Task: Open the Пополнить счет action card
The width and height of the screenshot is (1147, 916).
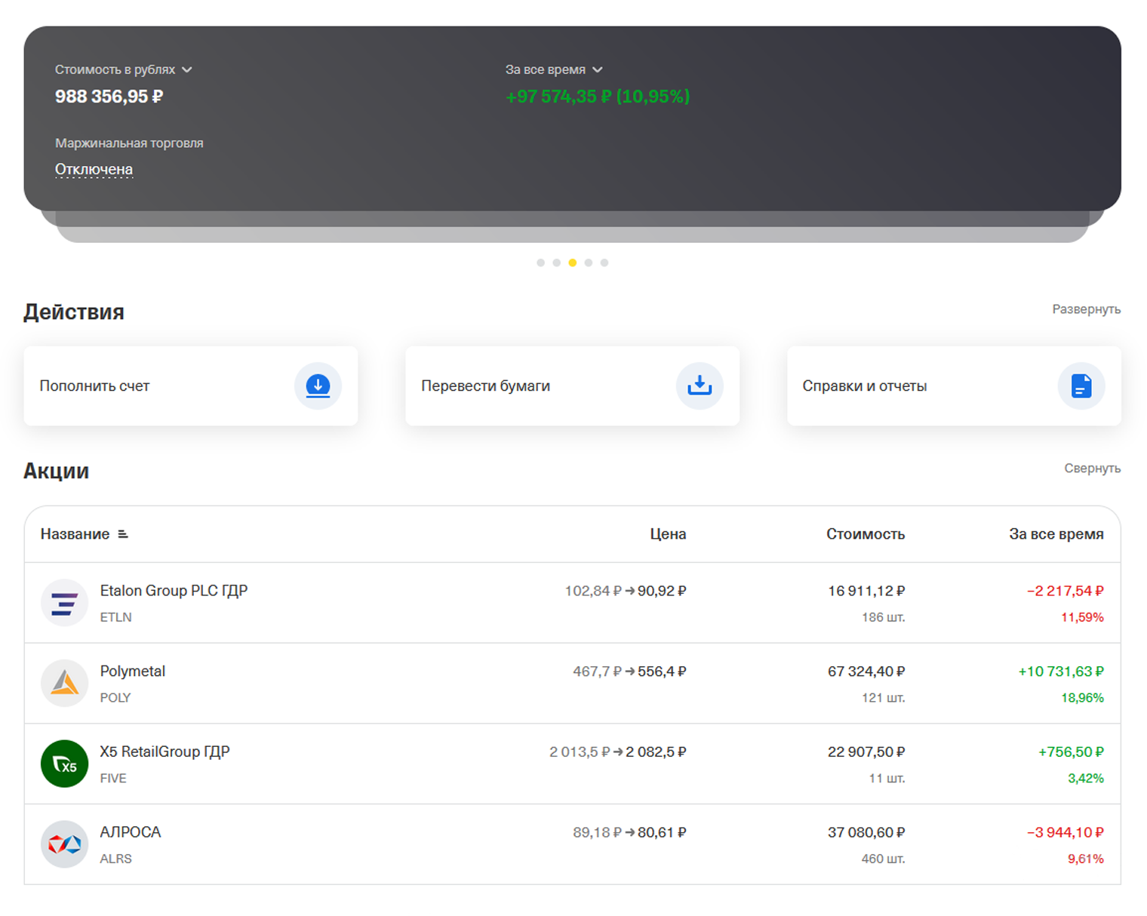Action: (191, 386)
